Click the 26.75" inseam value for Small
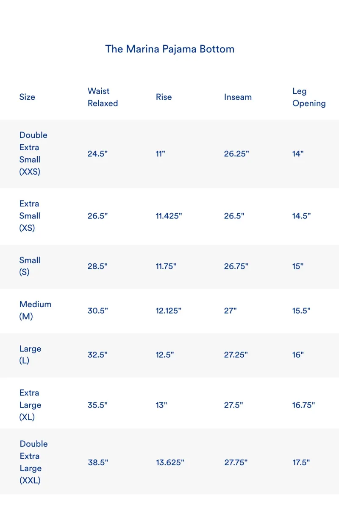 click(236, 266)
